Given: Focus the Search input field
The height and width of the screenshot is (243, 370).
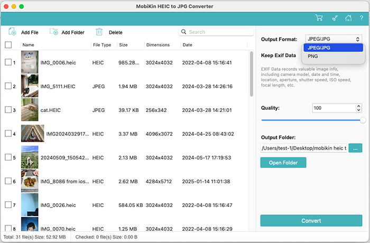Looking at the screenshot, I should [x=216, y=32].
